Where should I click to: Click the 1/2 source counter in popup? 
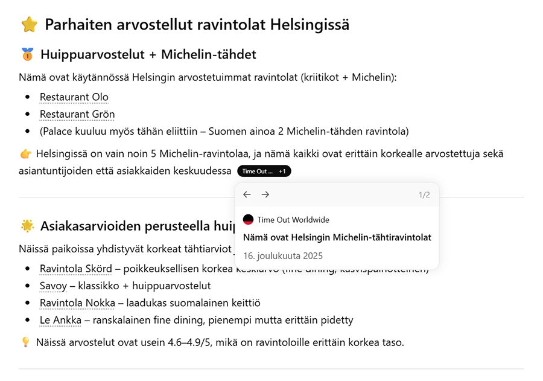click(424, 194)
